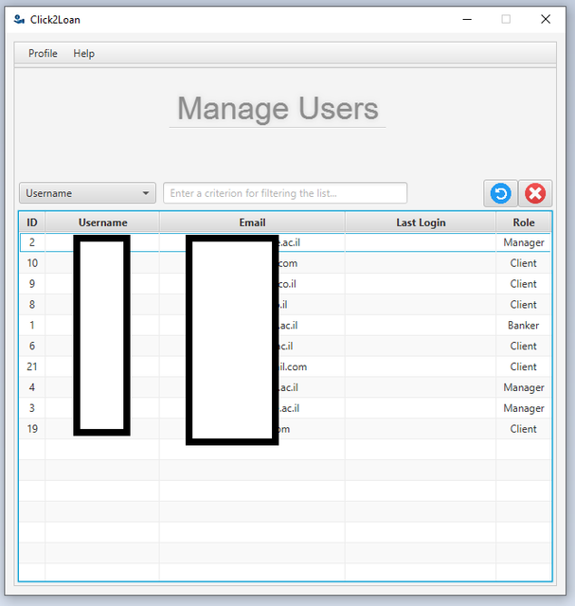Screen dimensions: 575x606
Task: Minimize the Click2Loan window
Action: tap(467, 19)
